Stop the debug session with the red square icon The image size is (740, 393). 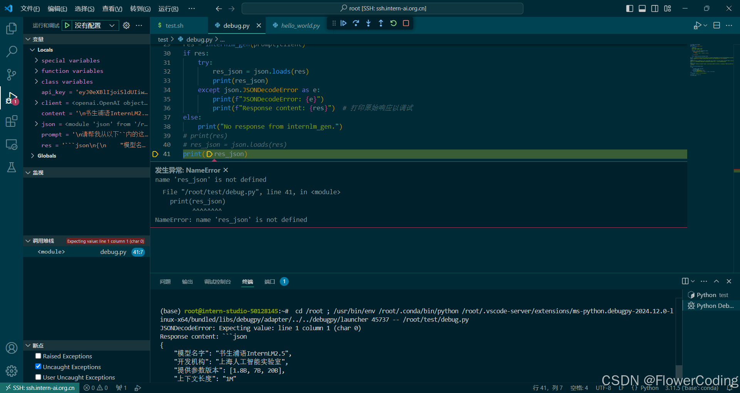pos(405,23)
